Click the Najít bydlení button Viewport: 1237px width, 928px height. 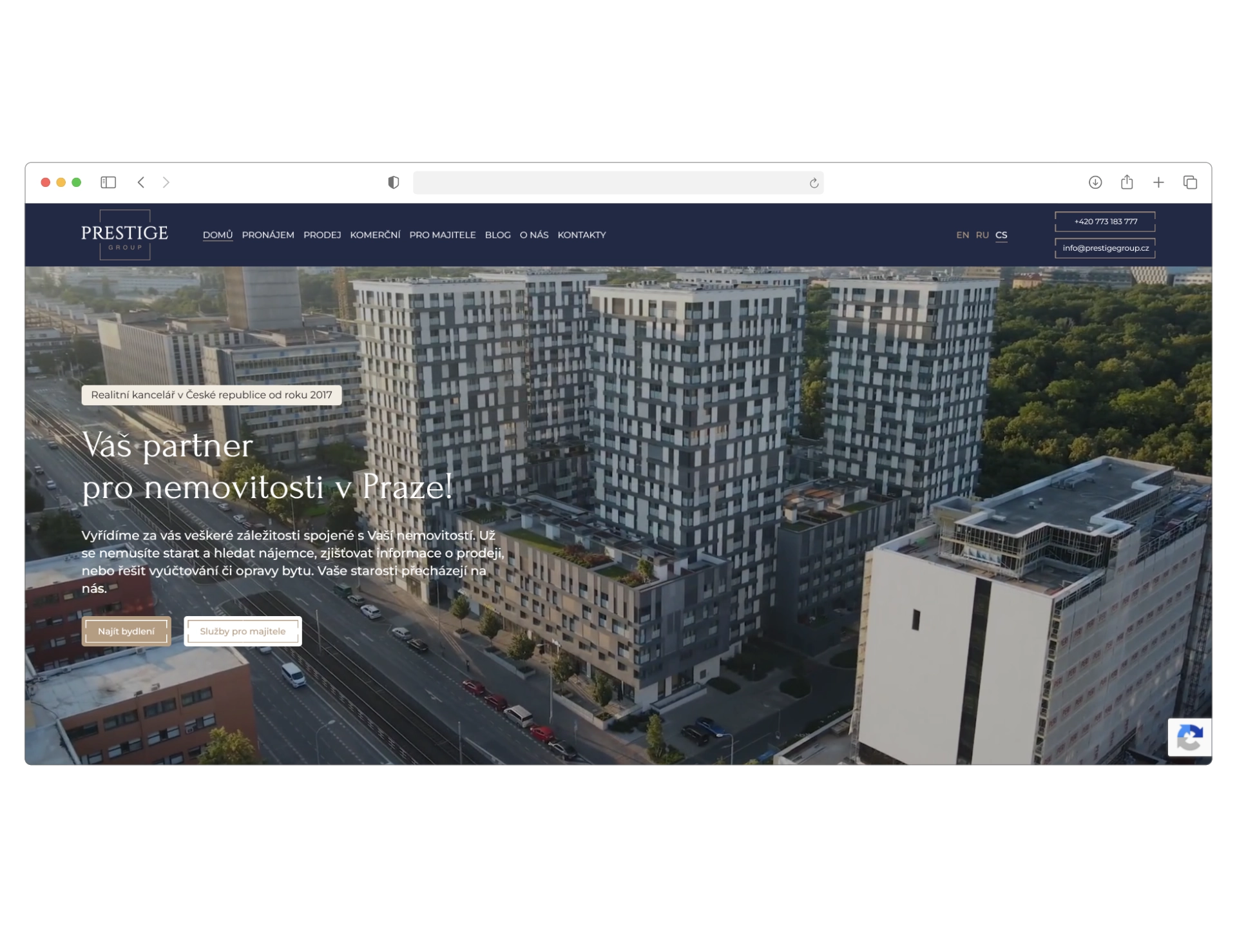click(126, 632)
